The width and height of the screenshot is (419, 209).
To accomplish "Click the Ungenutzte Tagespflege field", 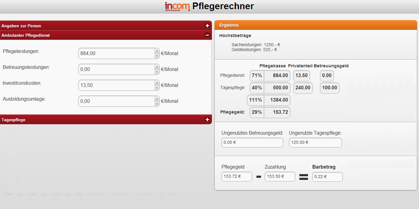I will [315, 143].
